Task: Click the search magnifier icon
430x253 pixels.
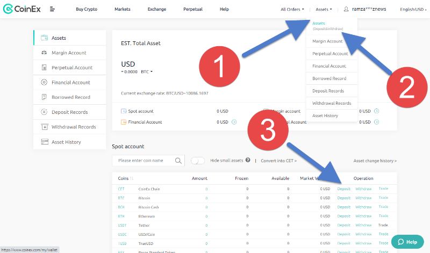Action: pos(178,161)
